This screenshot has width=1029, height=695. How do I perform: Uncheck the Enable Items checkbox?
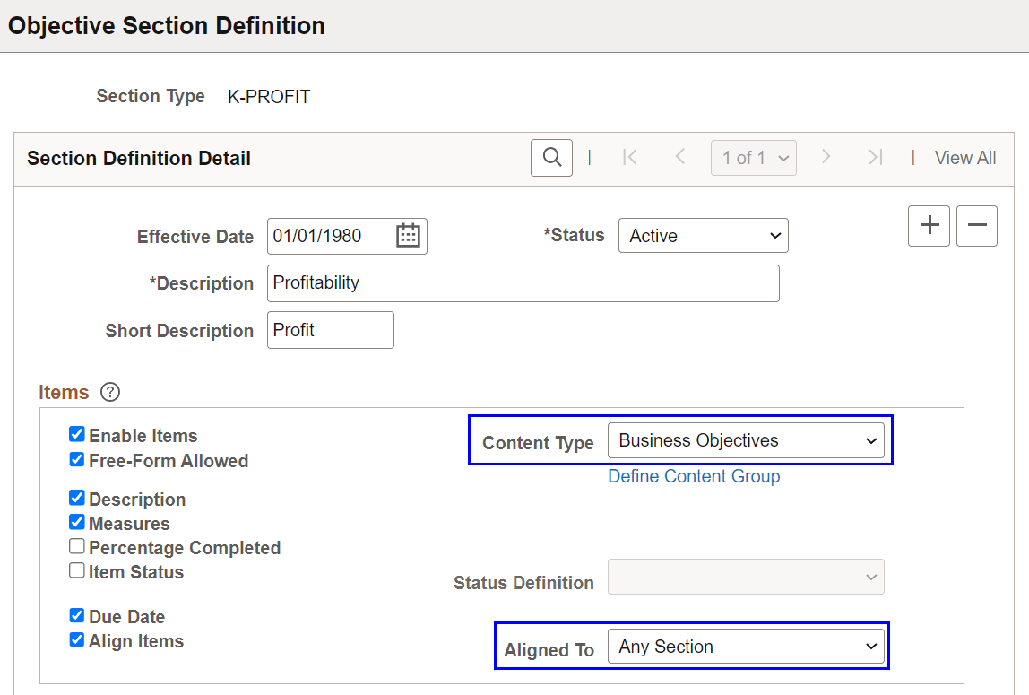(77, 434)
